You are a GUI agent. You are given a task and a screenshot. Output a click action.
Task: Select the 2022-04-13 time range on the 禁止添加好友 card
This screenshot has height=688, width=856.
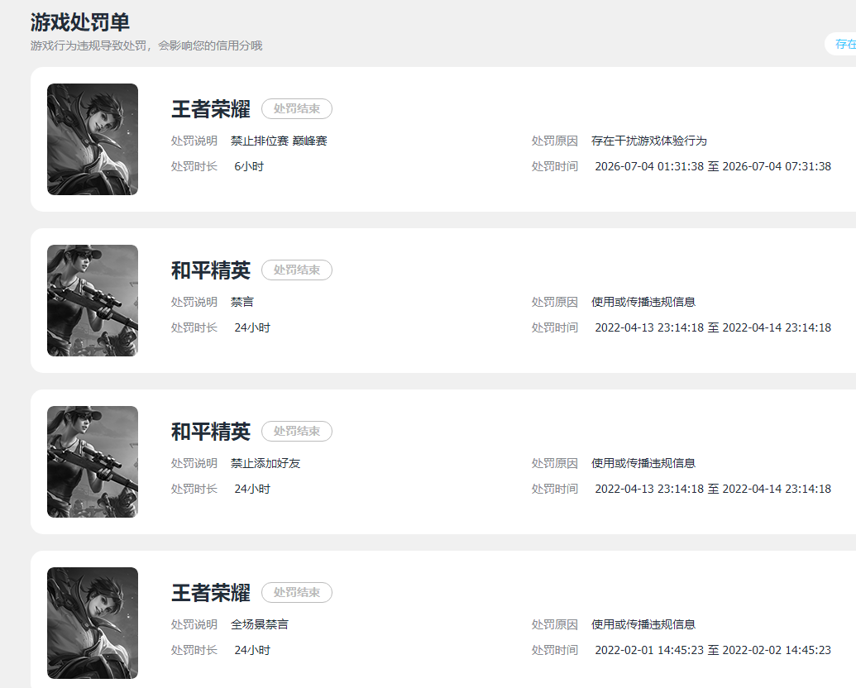pos(713,489)
